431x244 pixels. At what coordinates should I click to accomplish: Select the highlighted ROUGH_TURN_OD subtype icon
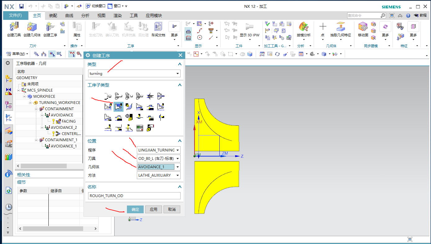pos(119,106)
